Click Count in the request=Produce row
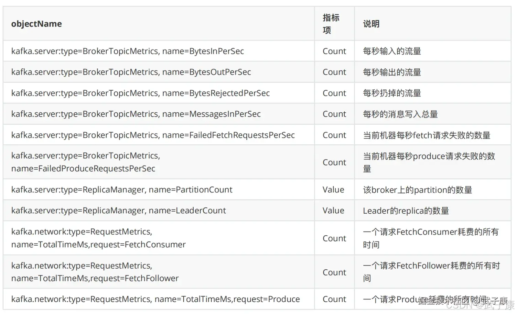 (x=334, y=299)
